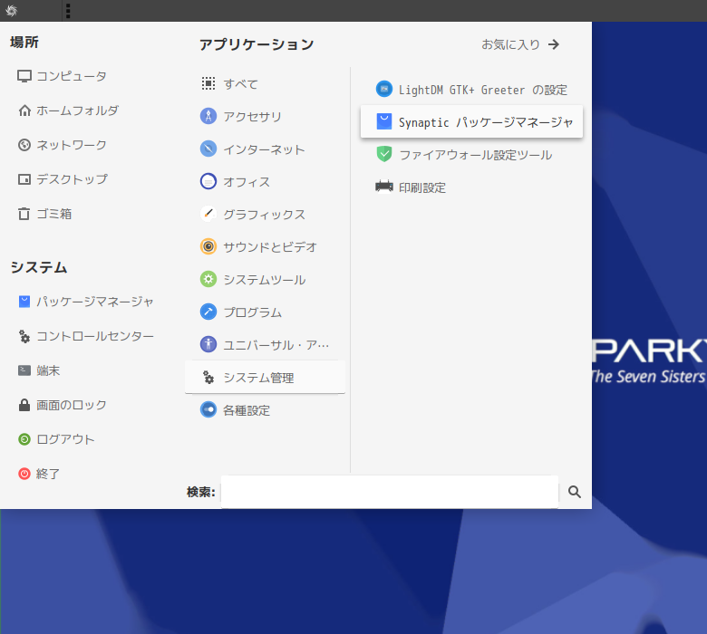Click ログアウト label
The height and width of the screenshot is (634, 707).
coord(65,439)
